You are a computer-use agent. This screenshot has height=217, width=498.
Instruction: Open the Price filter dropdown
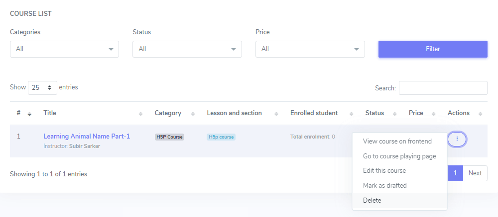[310, 49]
